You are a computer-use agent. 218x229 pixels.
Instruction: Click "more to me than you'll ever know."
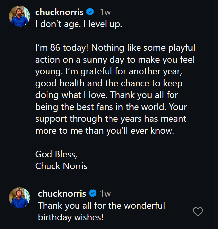coord(104,131)
